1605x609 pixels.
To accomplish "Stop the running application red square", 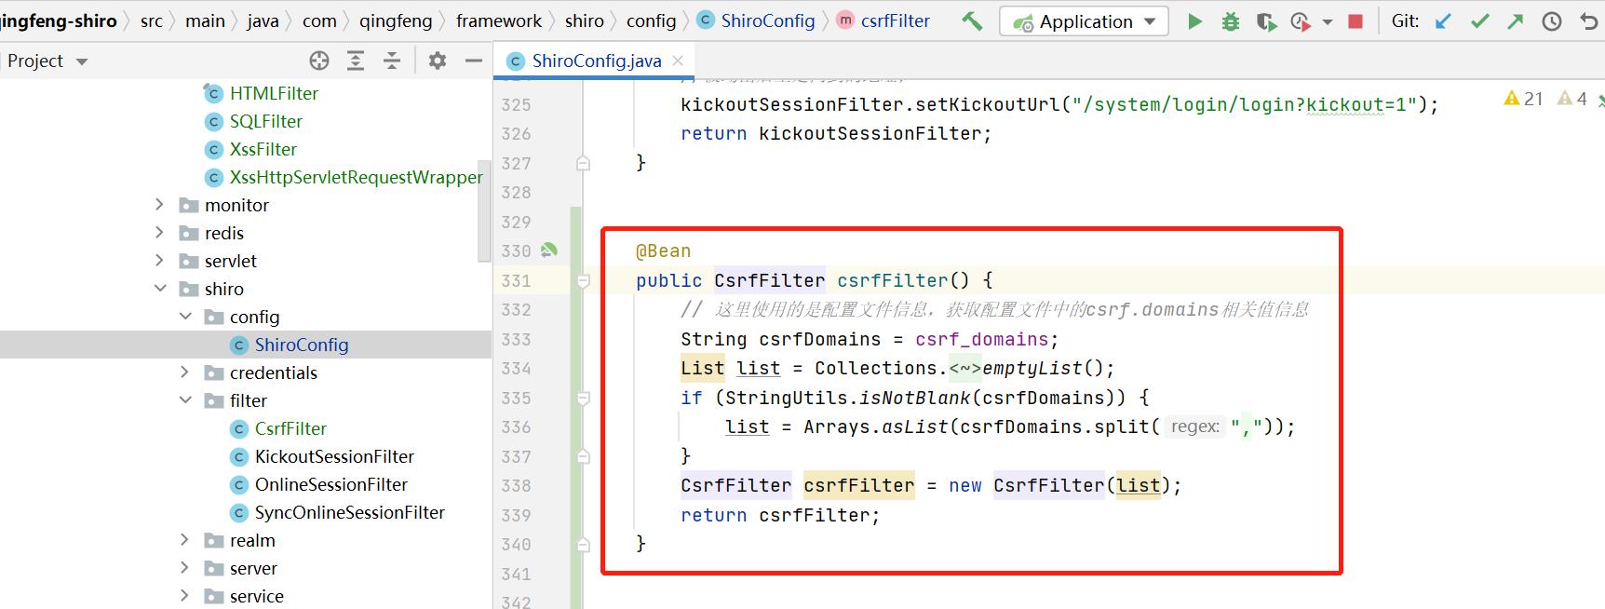I will pos(1355,21).
